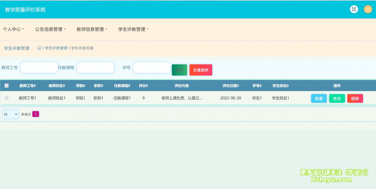The image size is (376, 189).
Task: Toggle the select-all checkbox in the table header
Action: [x=6, y=85]
